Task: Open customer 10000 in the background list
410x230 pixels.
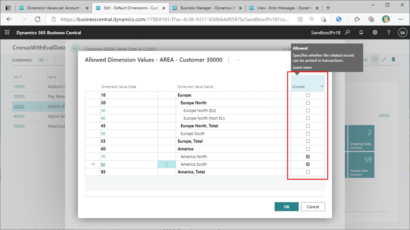Action: pyautogui.click(x=19, y=87)
